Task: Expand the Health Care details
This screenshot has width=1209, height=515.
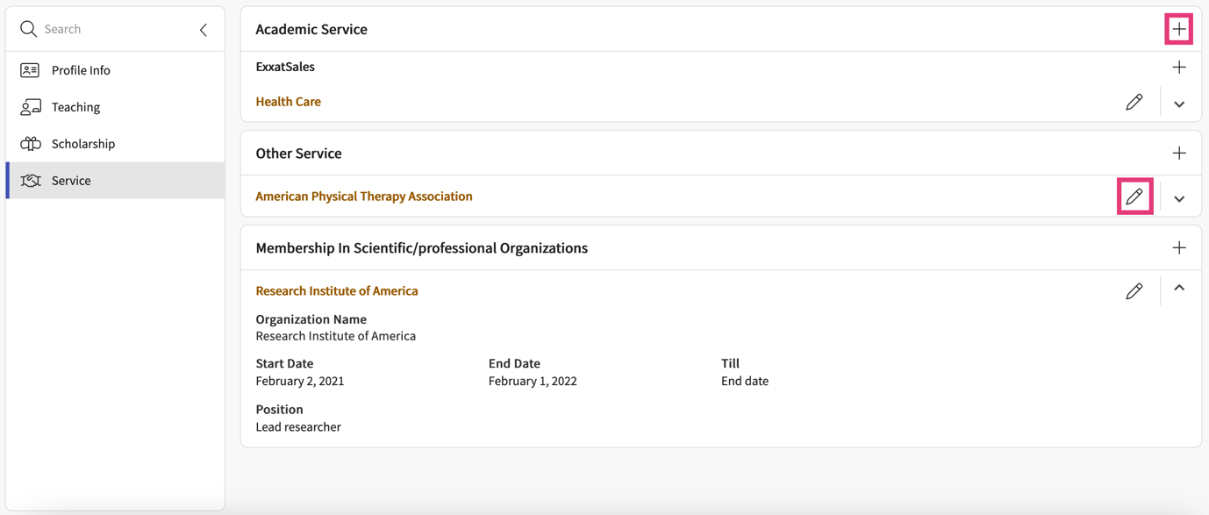Action: pos(1178,104)
